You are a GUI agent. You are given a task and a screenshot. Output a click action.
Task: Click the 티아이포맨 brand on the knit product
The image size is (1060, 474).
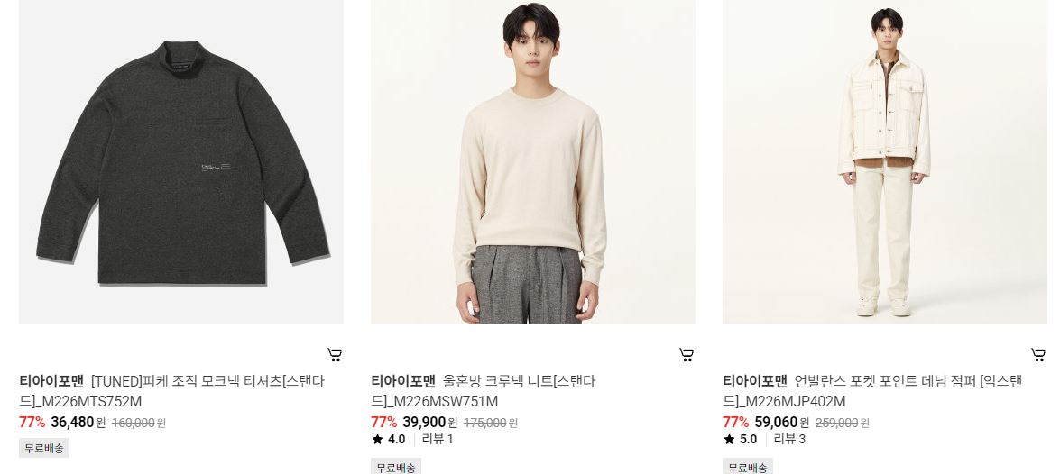tap(403, 381)
